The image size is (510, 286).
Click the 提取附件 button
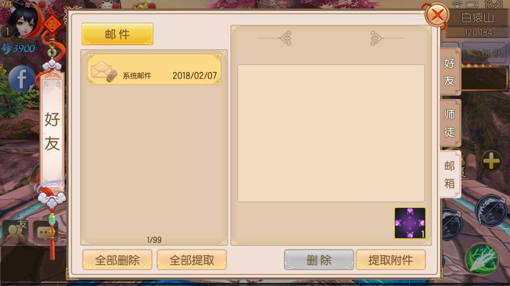390,260
